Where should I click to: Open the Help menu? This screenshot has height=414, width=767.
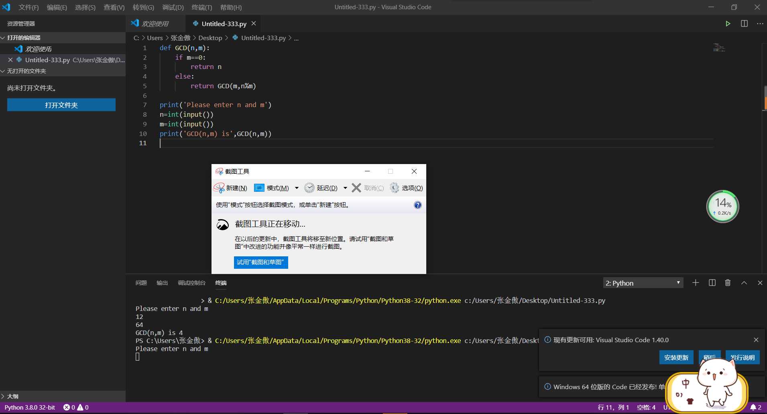231,7
